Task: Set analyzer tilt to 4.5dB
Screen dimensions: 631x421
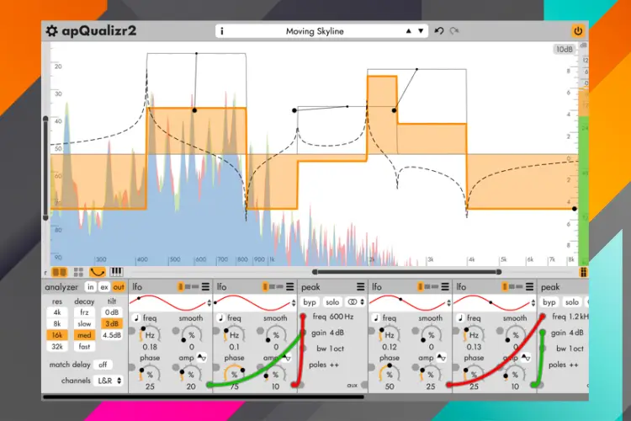Action: (x=111, y=335)
